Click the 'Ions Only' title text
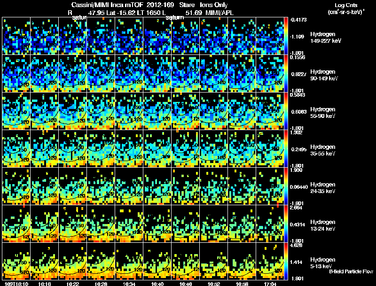The width and height of the screenshot is (376, 286). point(214,5)
